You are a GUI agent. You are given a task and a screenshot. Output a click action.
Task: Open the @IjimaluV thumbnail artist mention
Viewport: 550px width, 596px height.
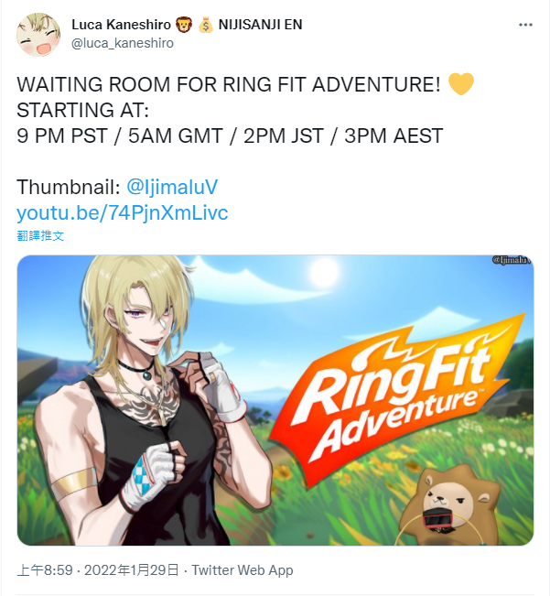click(x=172, y=187)
